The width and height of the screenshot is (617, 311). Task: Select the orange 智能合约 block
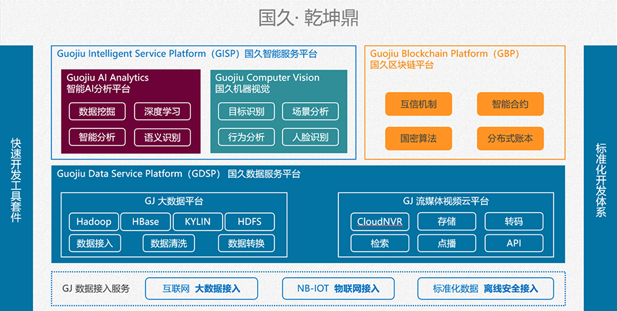tap(510, 105)
